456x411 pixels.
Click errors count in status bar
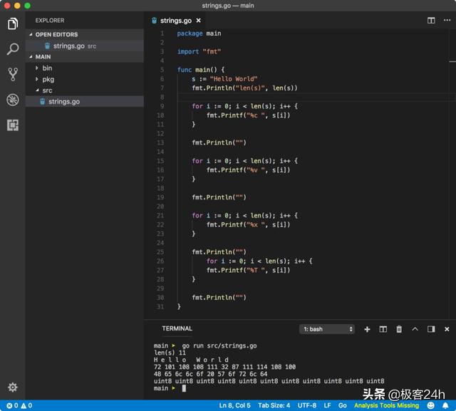12,405
